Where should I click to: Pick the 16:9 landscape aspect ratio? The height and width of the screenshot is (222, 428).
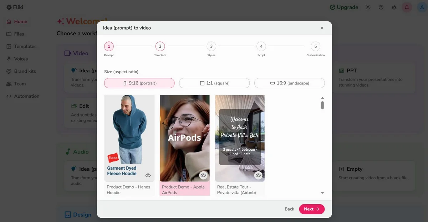coord(289,83)
